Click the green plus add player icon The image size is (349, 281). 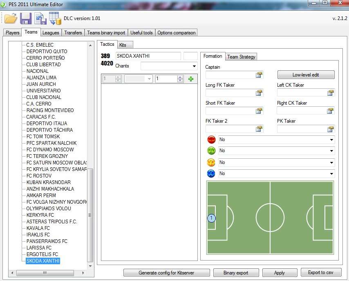pyautogui.click(x=191, y=79)
